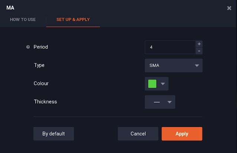
Task: Expand the Thickness dropdown arrow
Action: [x=170, y=102]
